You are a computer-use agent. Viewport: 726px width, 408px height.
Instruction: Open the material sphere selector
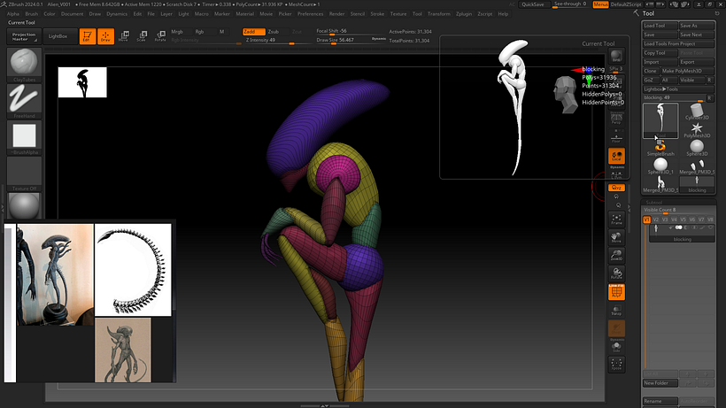24,205
